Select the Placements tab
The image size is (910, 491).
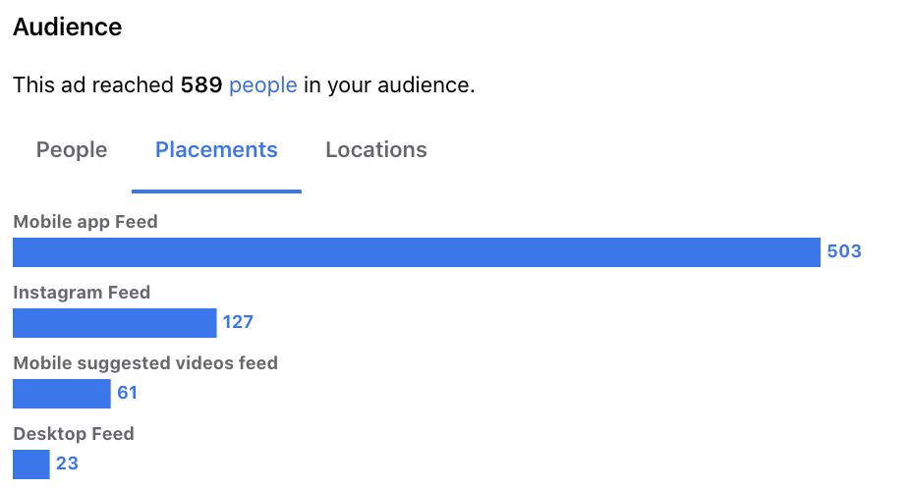(x=216, y=149)
